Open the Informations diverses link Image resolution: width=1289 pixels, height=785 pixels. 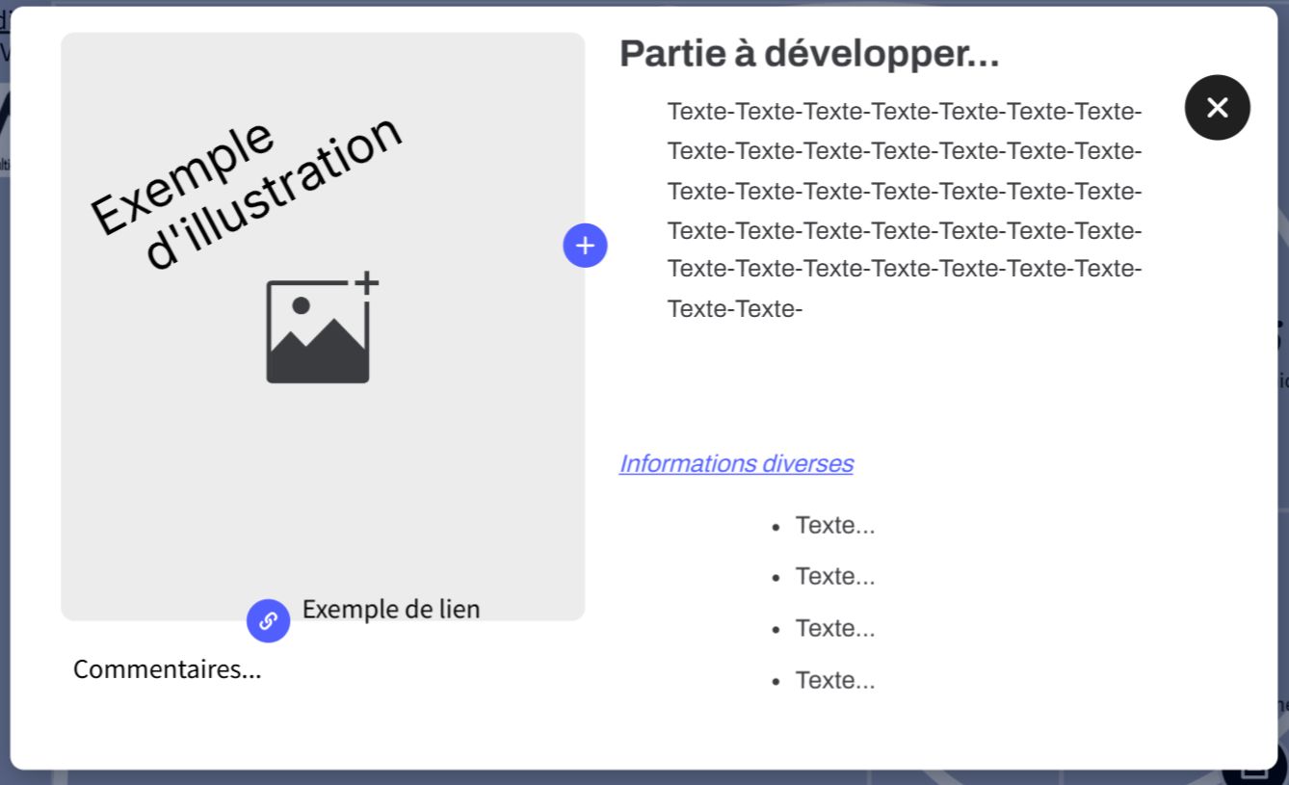[735, 463]
